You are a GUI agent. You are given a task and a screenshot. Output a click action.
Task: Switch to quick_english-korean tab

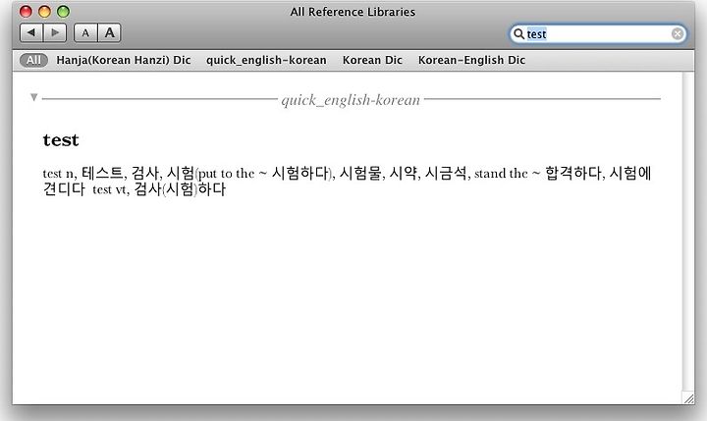(266, 60)
